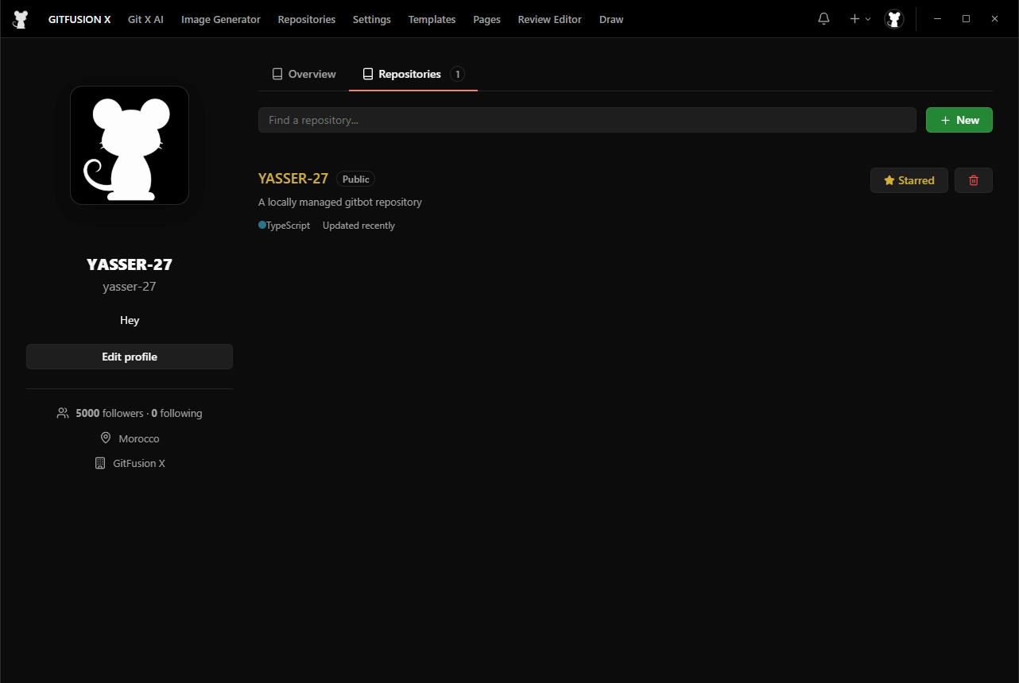This screenshot has height=683, width=1019.
Task: Delete the YASSER-27 repository via trash icon
Action: coord(973,180)
